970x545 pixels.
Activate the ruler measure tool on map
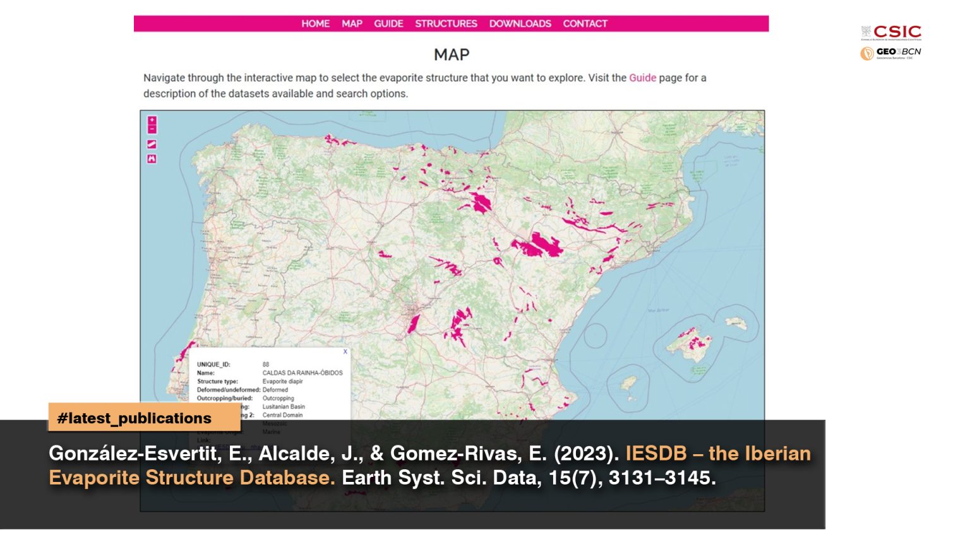(152, 144)
